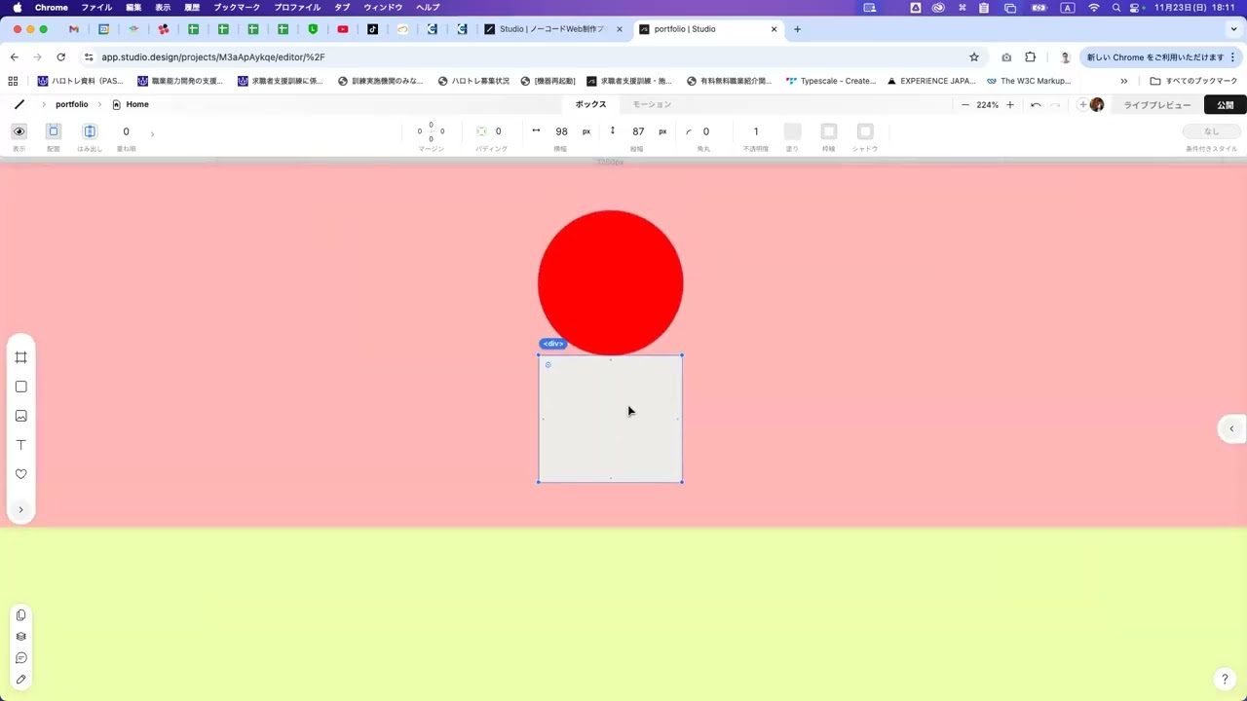Switch to the ボックス tab
1247x701 pixels.
click(590, 104)
